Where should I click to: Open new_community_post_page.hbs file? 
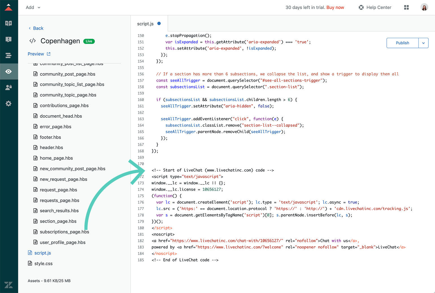pos(73,169)
